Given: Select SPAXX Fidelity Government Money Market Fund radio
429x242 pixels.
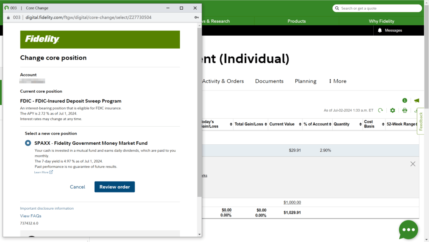Looking at the screenshot, I should click(x=28, y=143).
